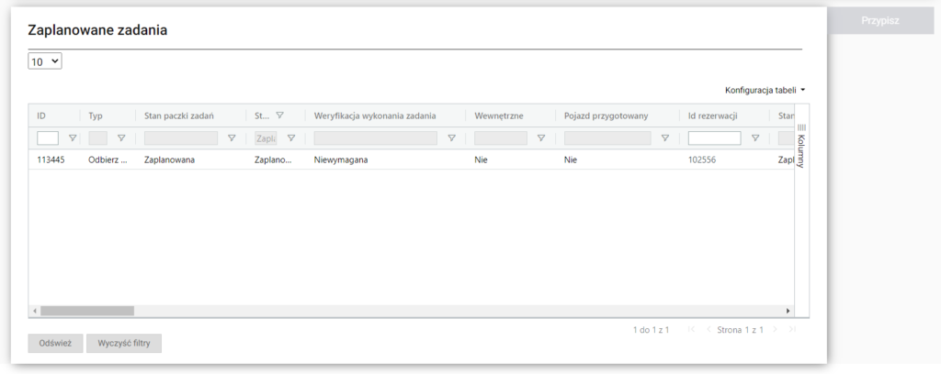Open the filter funnel in the Typ column

coord(120,138)
